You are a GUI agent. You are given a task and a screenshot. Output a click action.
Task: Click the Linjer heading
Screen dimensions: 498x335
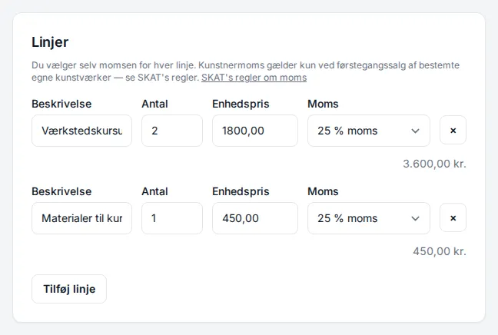pos(50,42)
